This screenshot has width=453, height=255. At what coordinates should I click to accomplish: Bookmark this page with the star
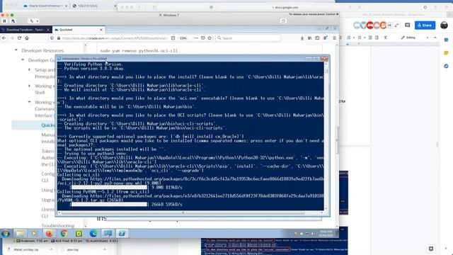point(210,38)
